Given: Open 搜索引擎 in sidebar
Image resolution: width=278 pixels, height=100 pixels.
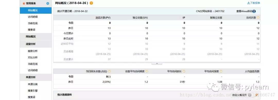Looking at the screenshot, I should (33, 90).
